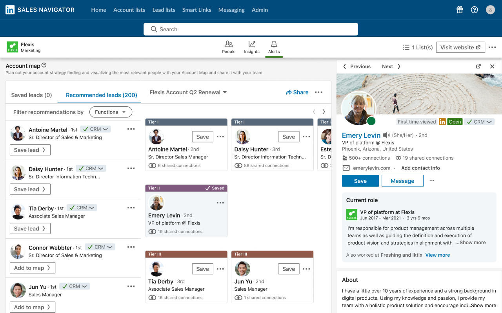This screenshot has width=502, height=313.
Task: Open Messaging in top navigation
Action: point(231,10)
